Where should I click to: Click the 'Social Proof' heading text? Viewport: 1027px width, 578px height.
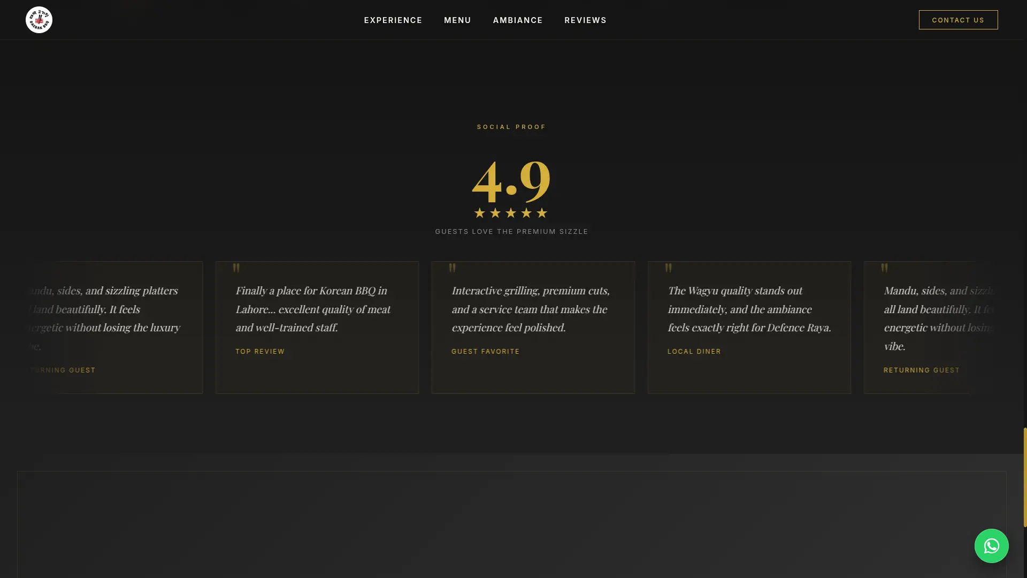(511, 127)
